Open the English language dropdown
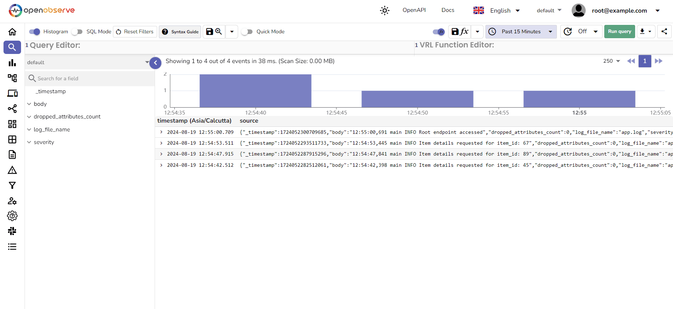This screenshot has width=673, height=309. 497,11
